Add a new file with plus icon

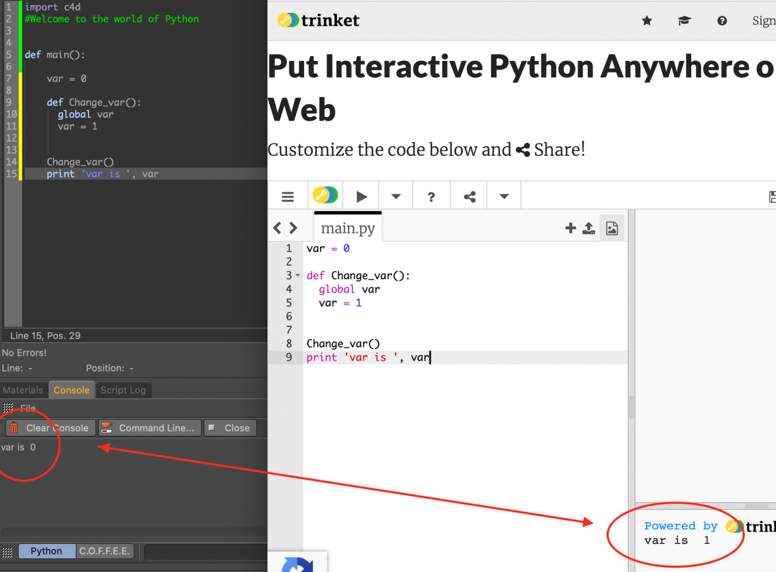tap(570, 228)
